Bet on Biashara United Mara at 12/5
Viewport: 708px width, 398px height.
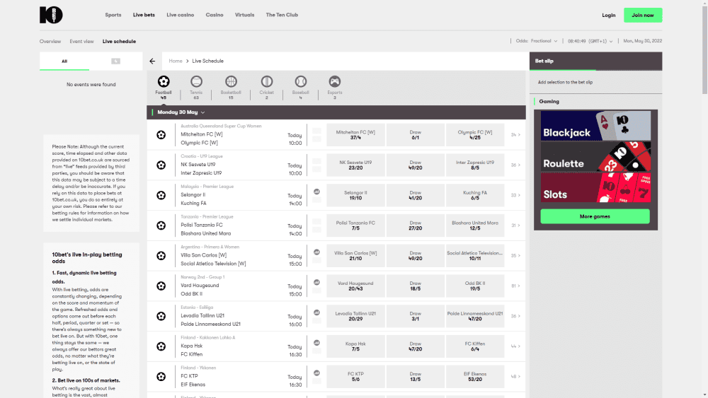[475, 226]
